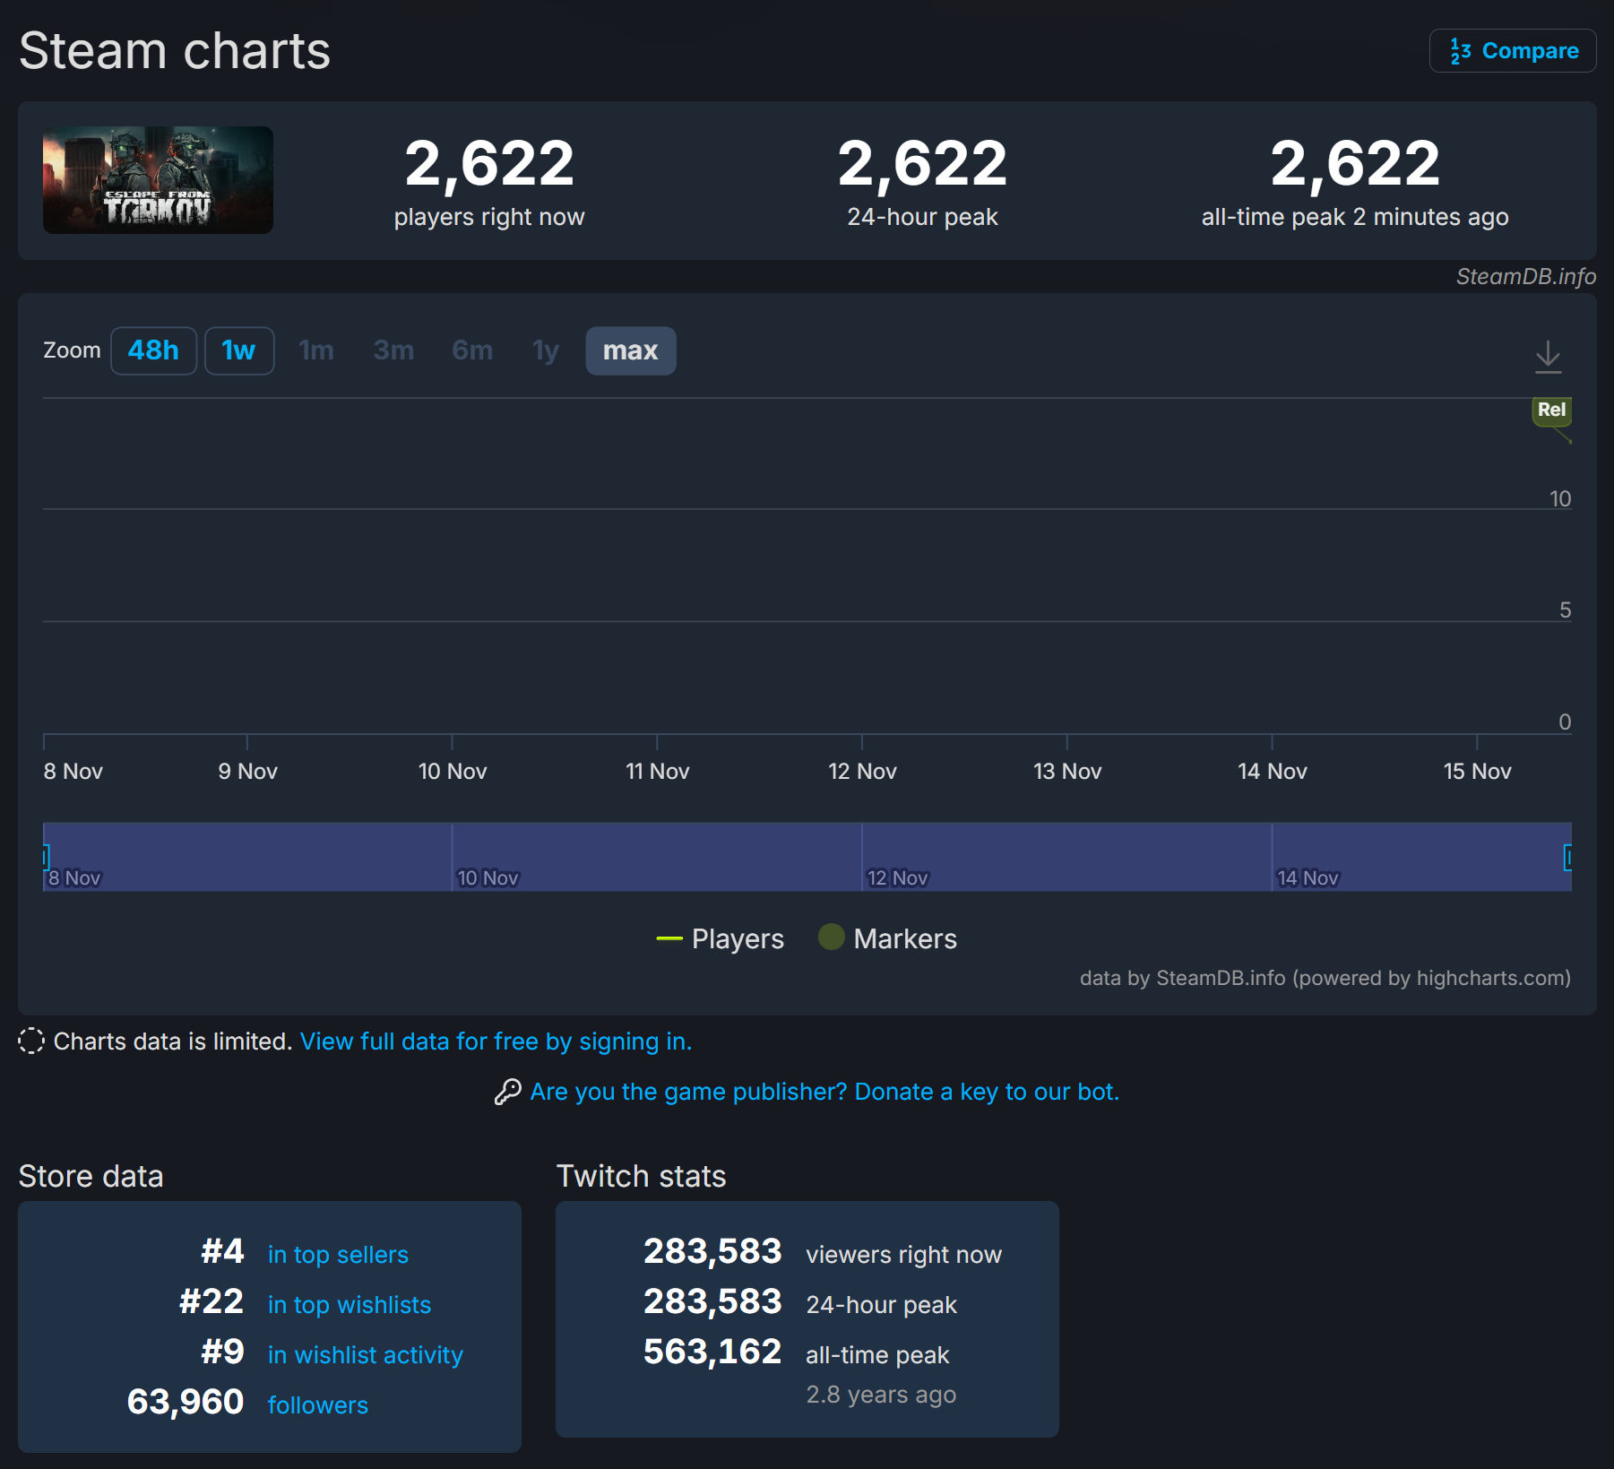Image resolution: width=1614 pixels, height=1469 pixels.
Task: Click the #9 wishlist activity rank
Action: pyautogui.click(x=222, y=1352)
